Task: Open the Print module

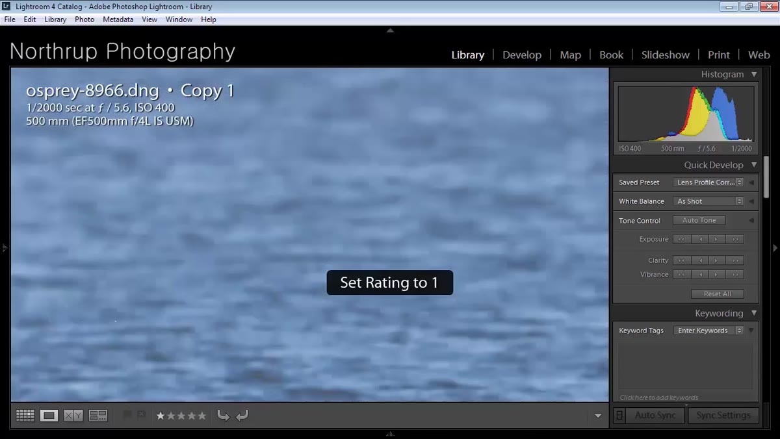Action: (718, 55)
